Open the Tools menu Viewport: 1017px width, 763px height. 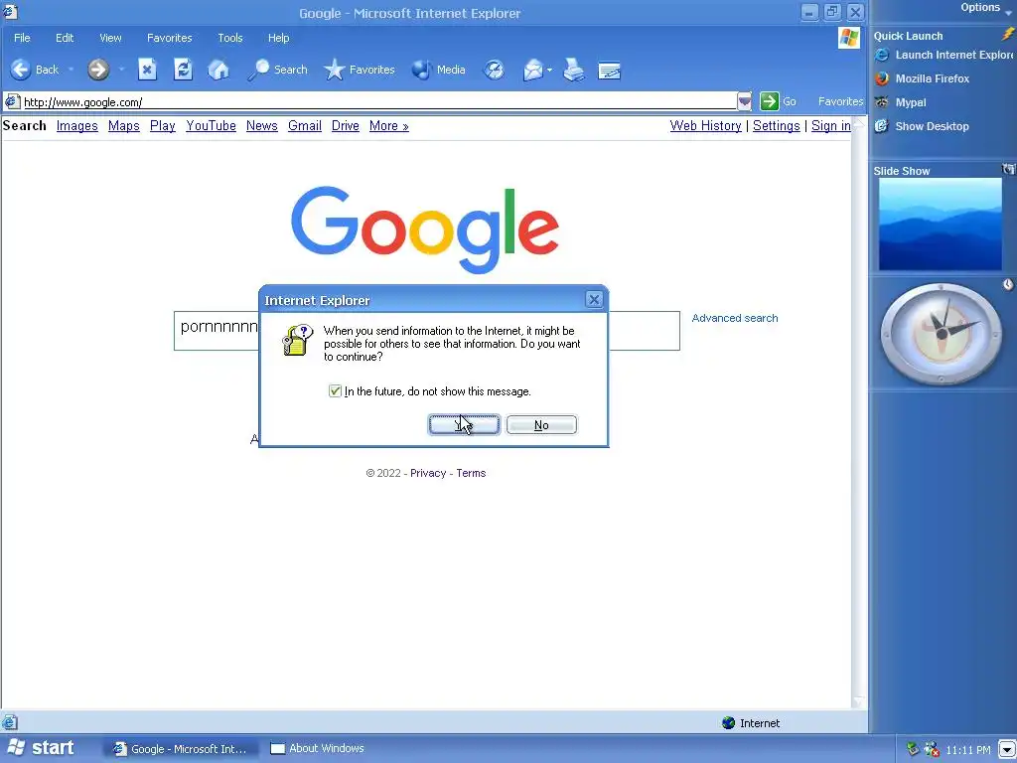229,38
